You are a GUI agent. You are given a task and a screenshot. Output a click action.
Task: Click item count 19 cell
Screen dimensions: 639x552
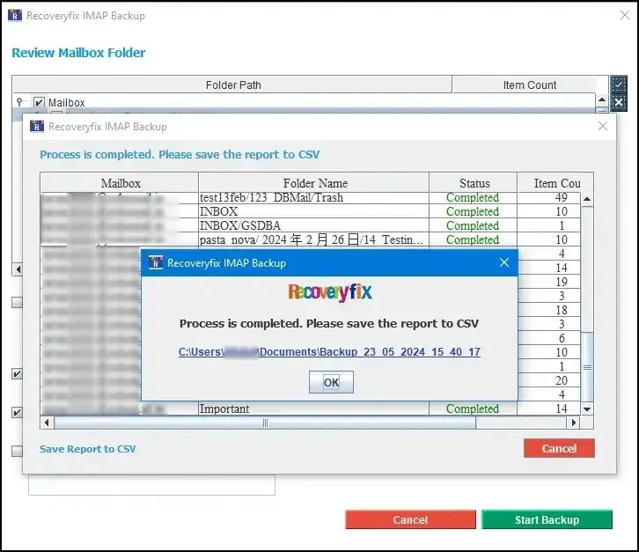549,282
